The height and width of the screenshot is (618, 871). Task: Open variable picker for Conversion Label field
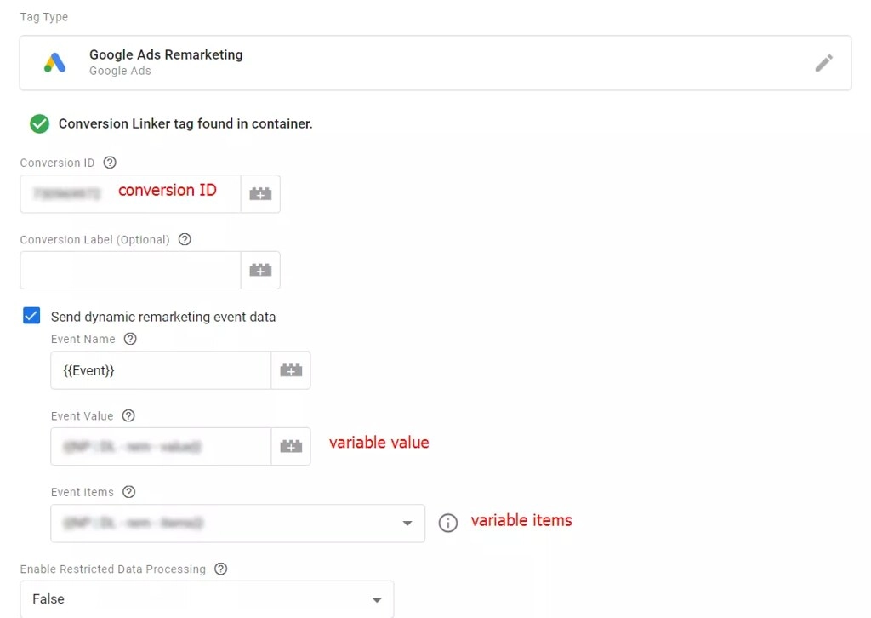(260, 270)
